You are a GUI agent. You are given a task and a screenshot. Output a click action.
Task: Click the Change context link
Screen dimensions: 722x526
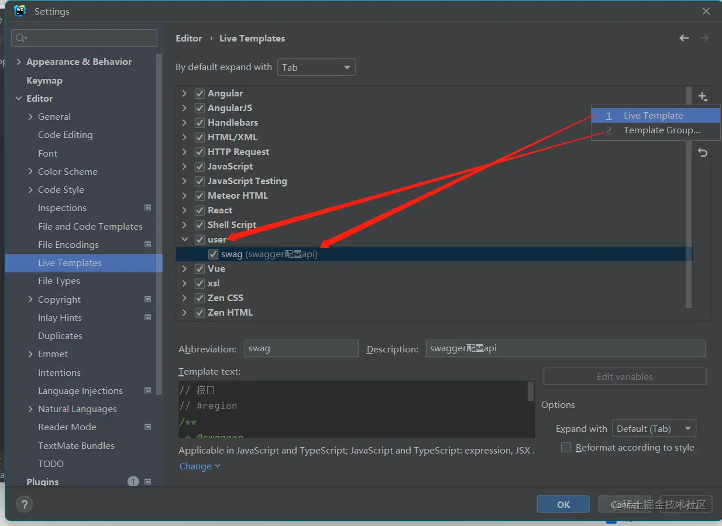pos(200,466)
